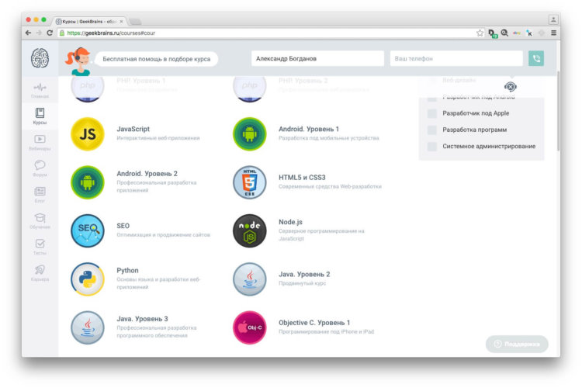The width and height of the screenshot is (582, 388).
Task: Click the Node.js course icon
Action: tap(249, 230)
